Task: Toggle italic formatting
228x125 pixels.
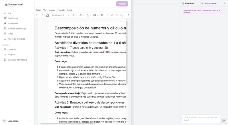Action: click(x=107, y=15)
